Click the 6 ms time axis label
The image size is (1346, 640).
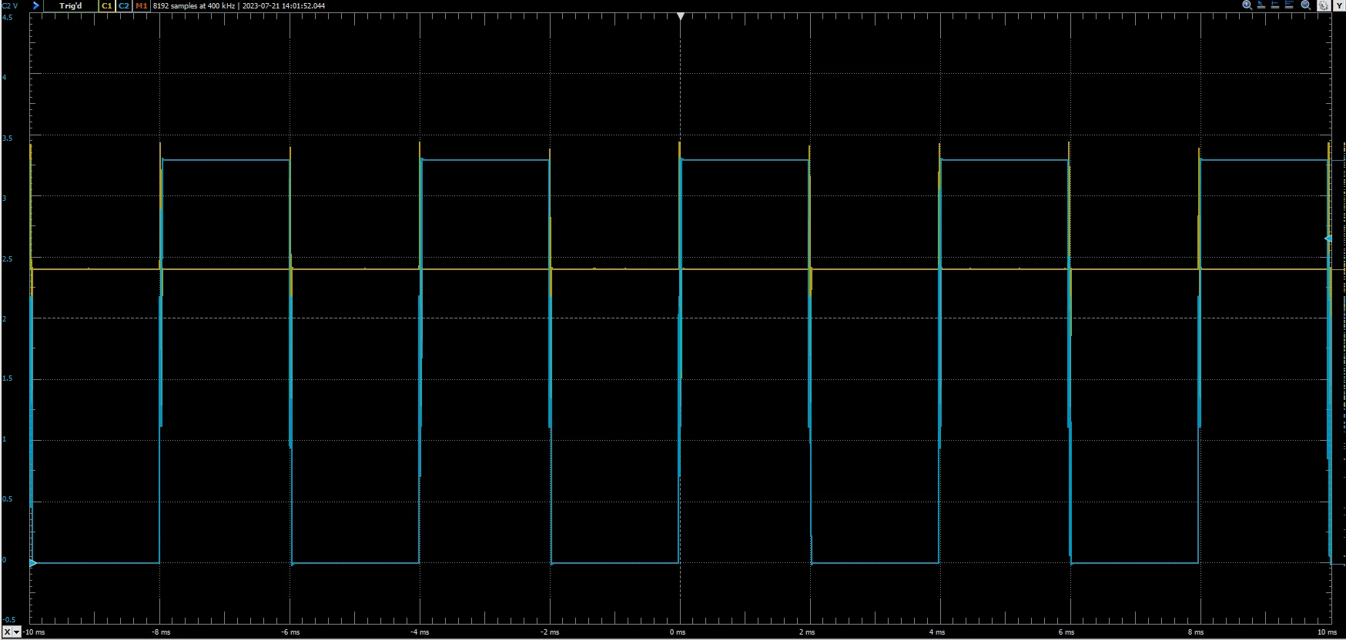point(1066,632)
